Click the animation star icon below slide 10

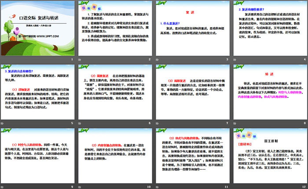[x=80, y=186]
